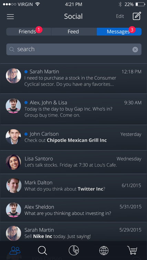
Task: Open the pie chart portfolio icon
Action: (x=74, y=250)
